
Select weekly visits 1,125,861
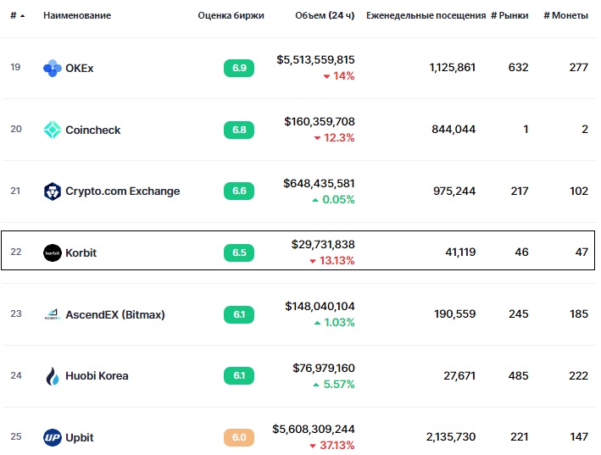(x=453, y=68)
